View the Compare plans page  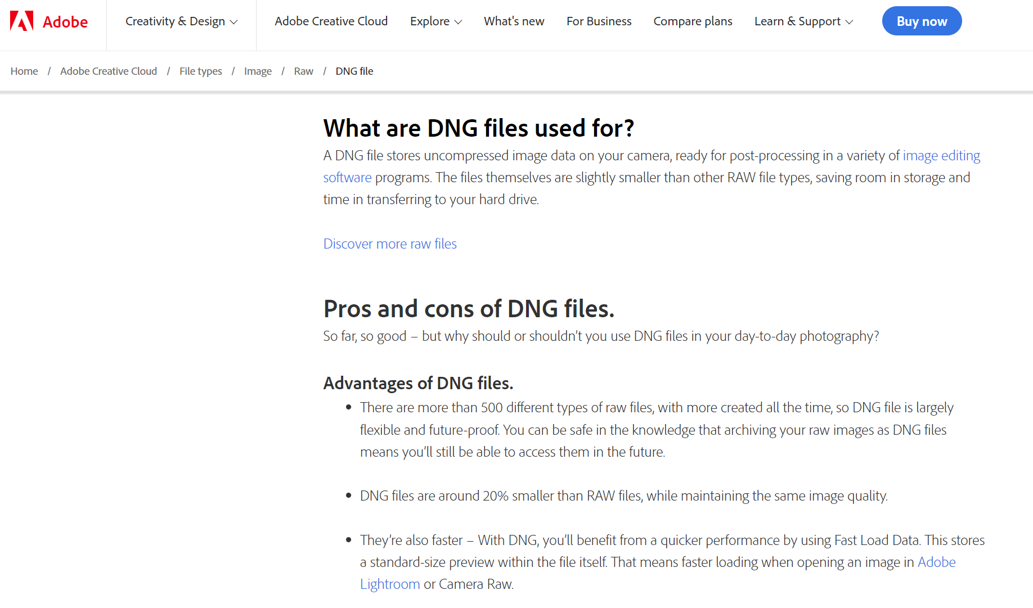pyautogui.click(x=693, y=21)
